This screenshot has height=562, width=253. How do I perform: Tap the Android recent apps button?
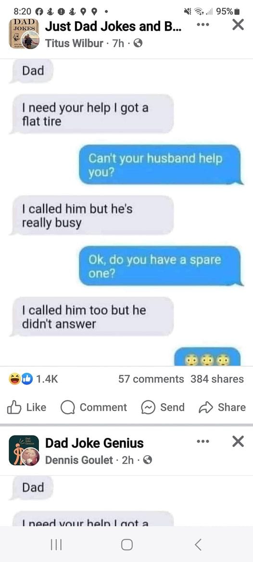[x=56, y=545]
